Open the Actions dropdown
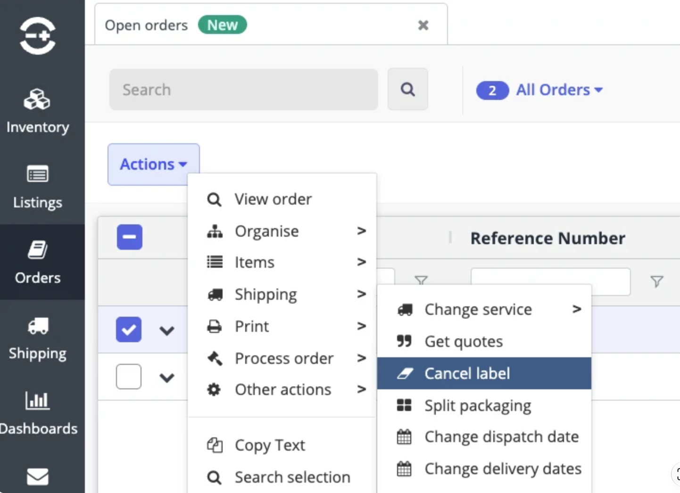This screenshot has height=493, width=680. tap(154, 164)
